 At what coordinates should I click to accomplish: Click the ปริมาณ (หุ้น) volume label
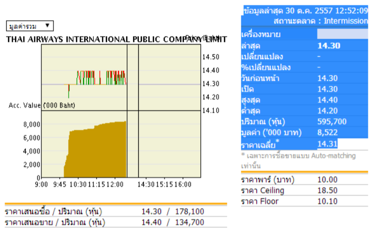263,122
